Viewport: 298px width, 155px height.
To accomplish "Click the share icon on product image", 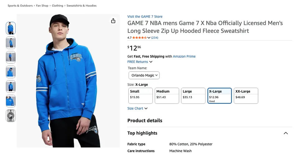I will point(113,21).
